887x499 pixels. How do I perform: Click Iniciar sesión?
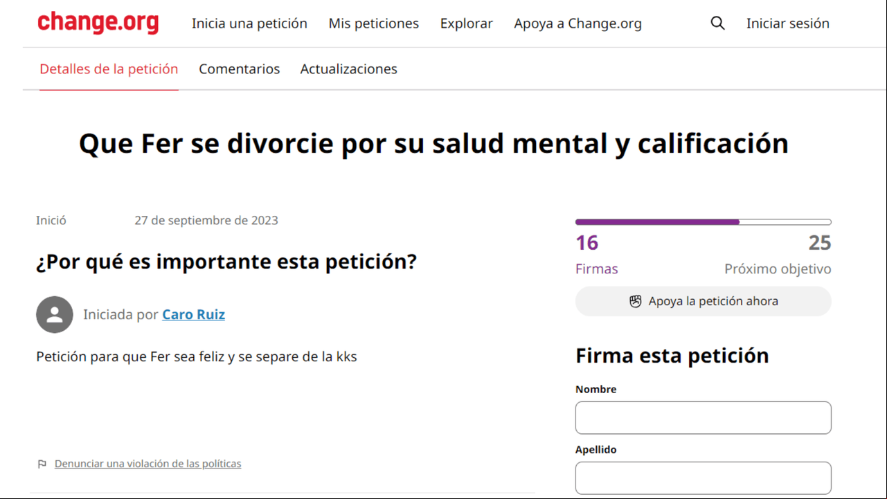click(787, 24)
